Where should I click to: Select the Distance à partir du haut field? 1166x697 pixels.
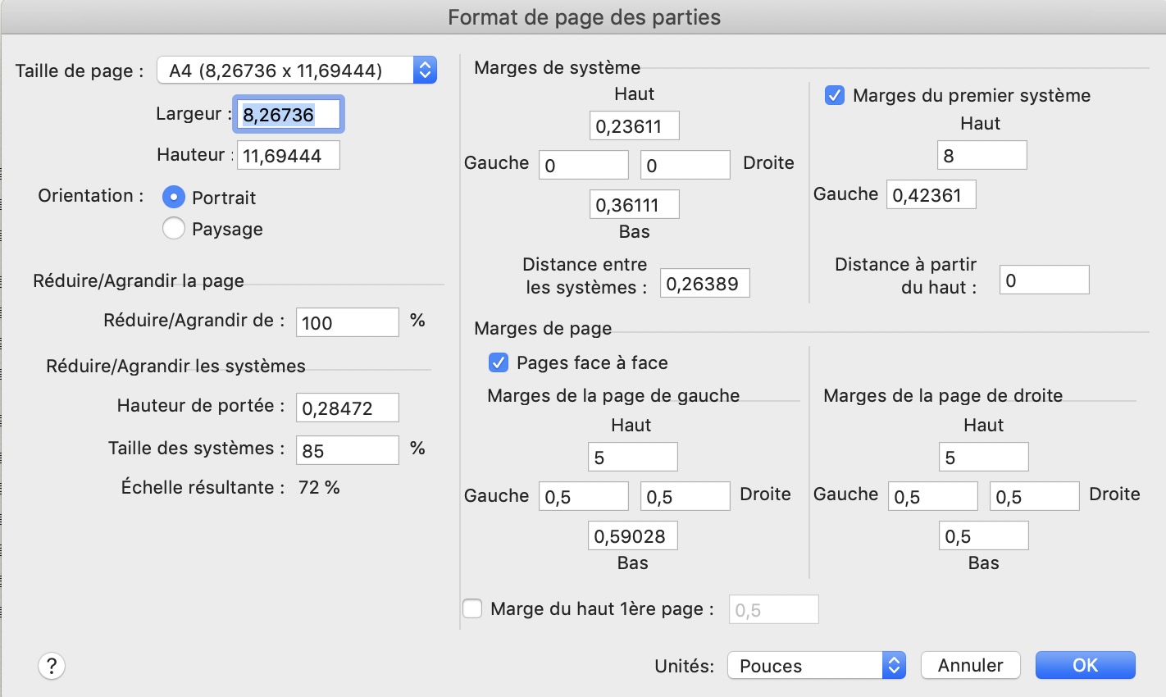1044,280
